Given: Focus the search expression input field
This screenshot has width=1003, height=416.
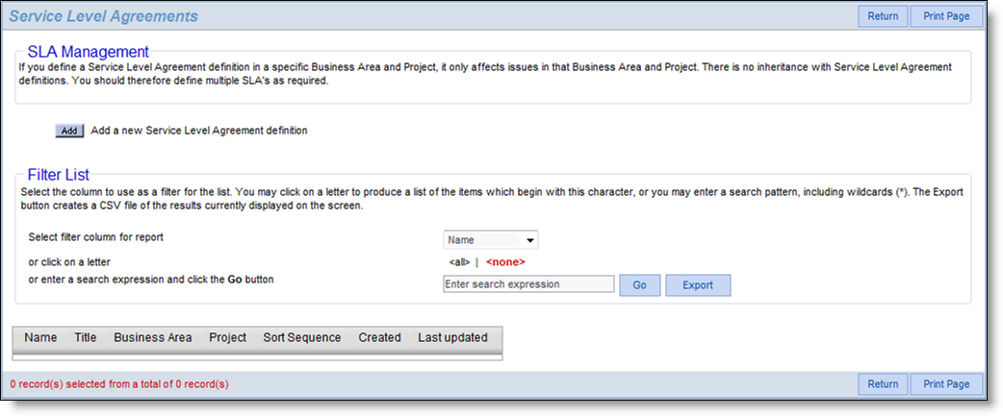Looking at the screenshot, I should [x=528, y=284].
